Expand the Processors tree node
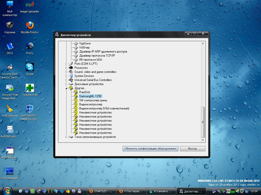261x195 pixels. [67, 68]
